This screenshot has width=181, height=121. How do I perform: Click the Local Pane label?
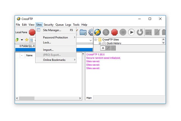21,32
